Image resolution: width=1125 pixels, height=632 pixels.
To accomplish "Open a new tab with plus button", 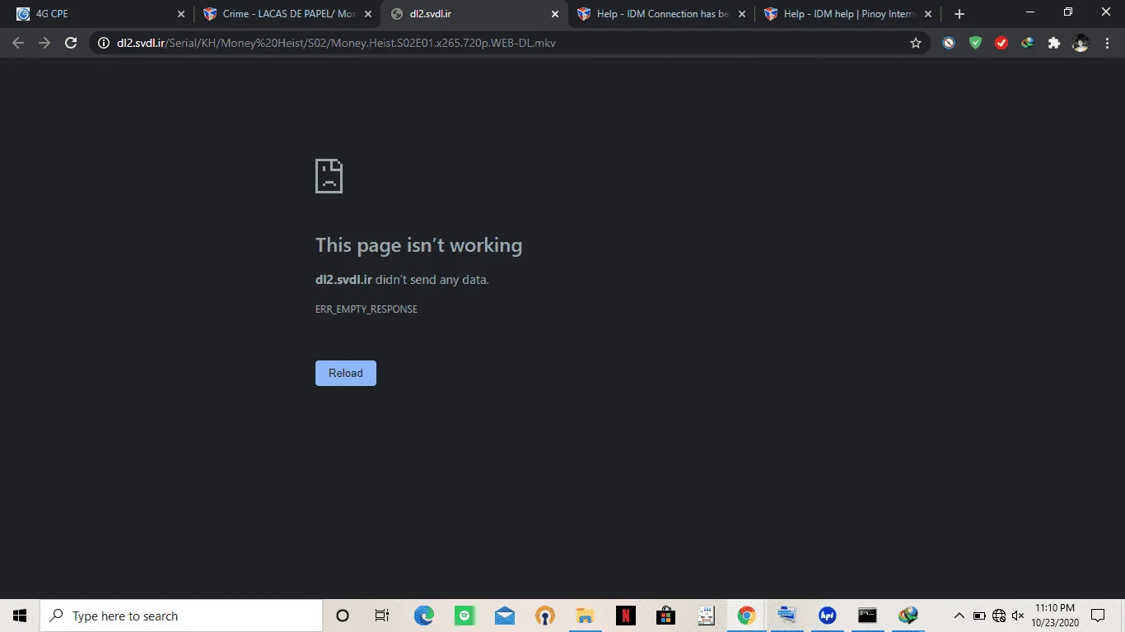I will pyautogui.click(x=959, y=14).
